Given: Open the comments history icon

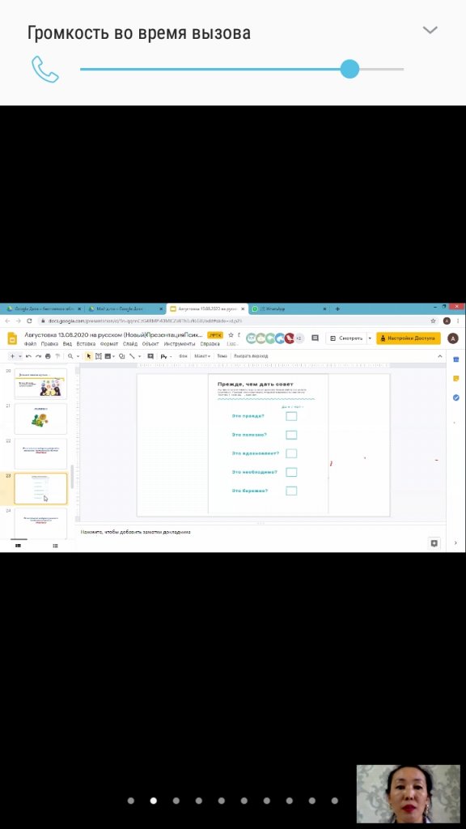Looking at the screenshot, I should click(315, 338).
